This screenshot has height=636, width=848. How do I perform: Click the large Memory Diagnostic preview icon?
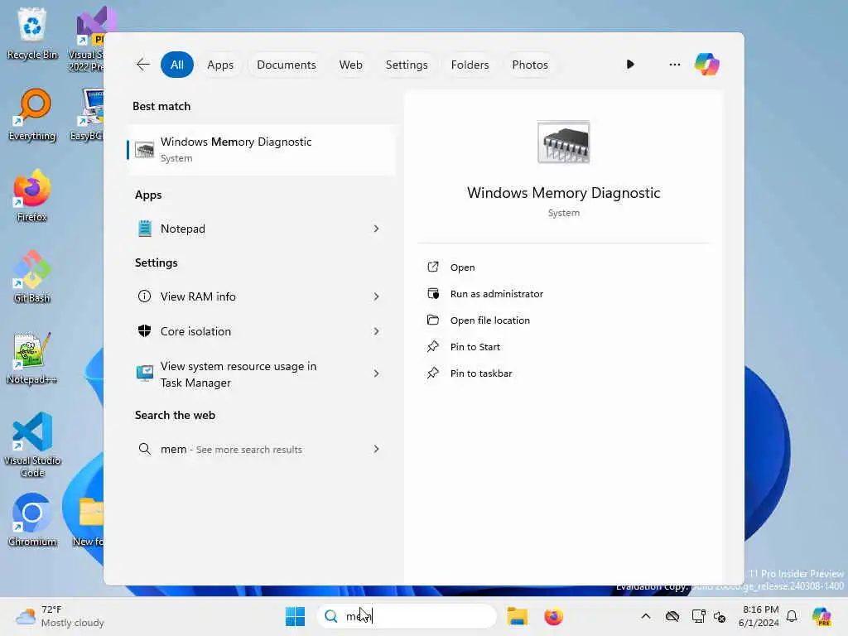tap(563, 142)
